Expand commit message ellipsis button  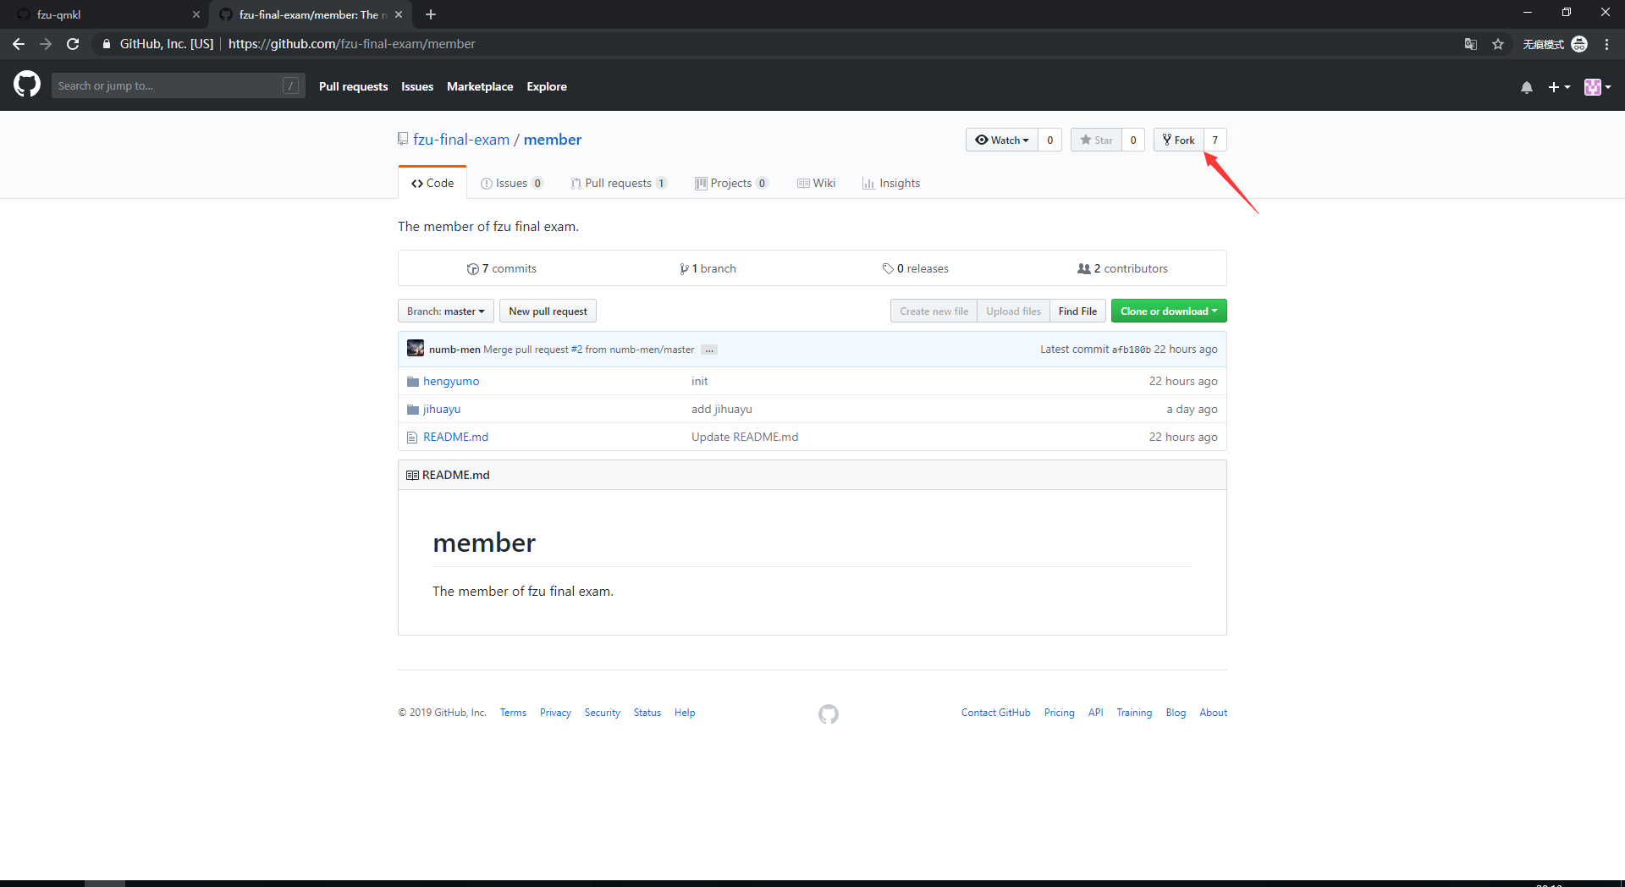(709, 350)
